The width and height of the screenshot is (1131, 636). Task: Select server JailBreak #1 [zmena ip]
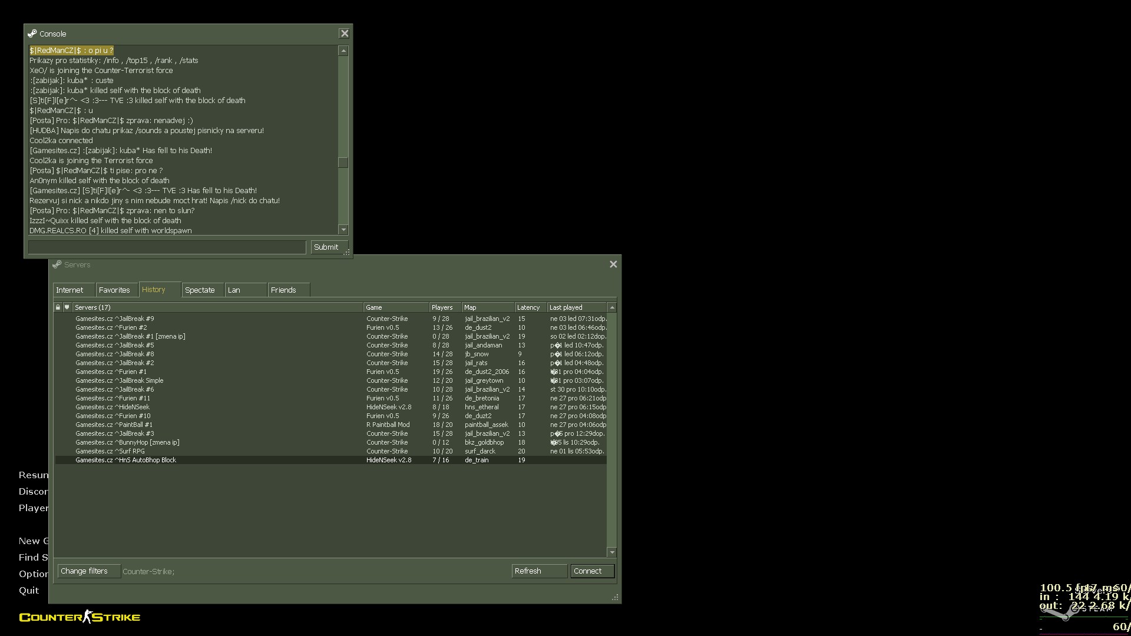click(330, 336)
